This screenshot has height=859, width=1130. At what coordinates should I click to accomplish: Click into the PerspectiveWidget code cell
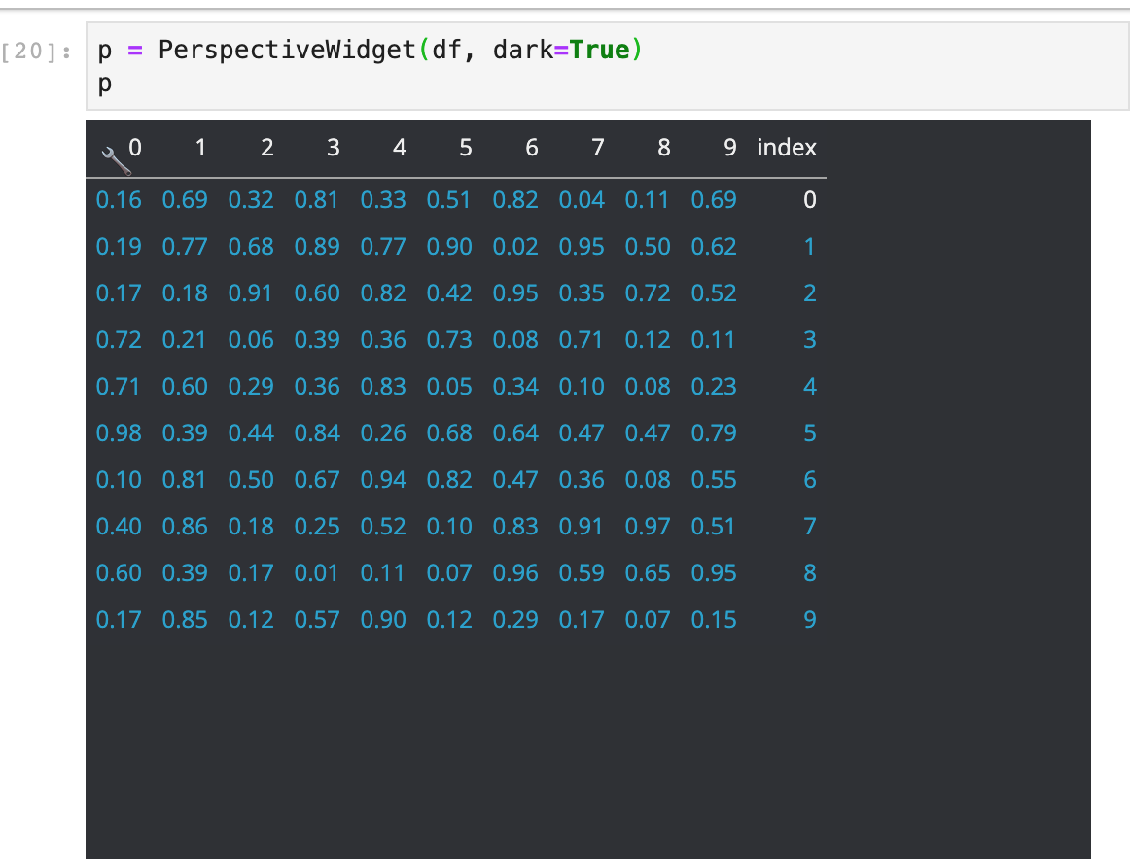pyautogui.click(x=607, y=66)
